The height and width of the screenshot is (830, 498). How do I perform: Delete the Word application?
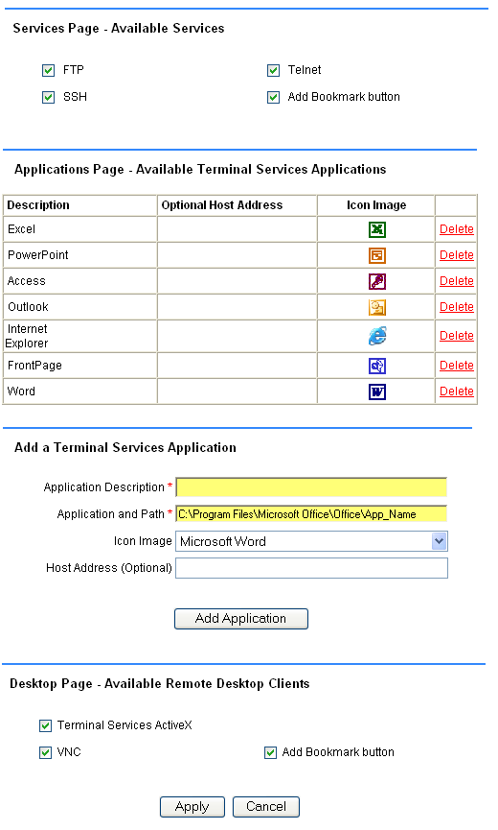456,391
